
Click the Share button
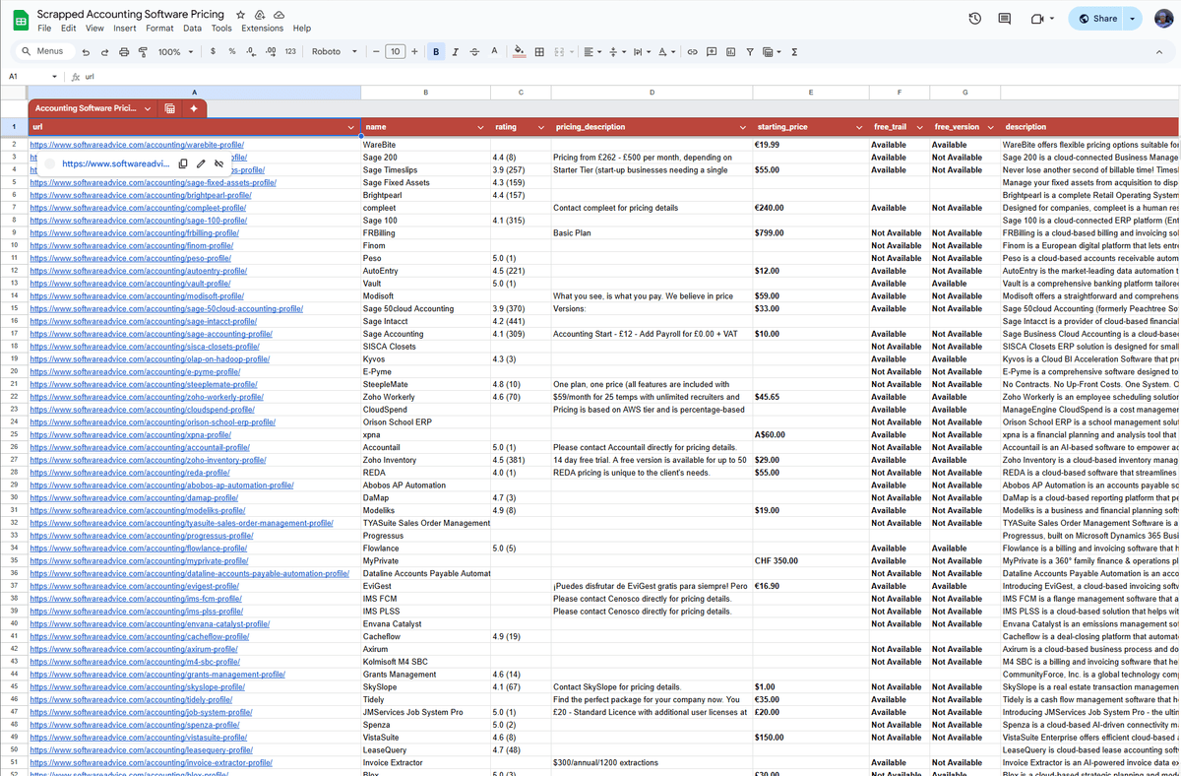pos(1096,18)
